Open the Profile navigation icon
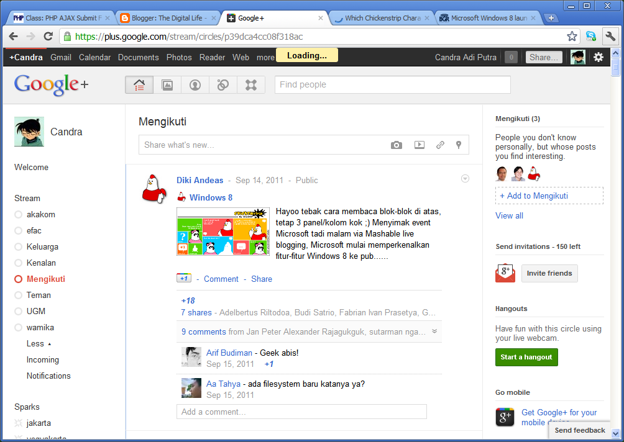This screenshot has width=624, height=442. point(195,84)
